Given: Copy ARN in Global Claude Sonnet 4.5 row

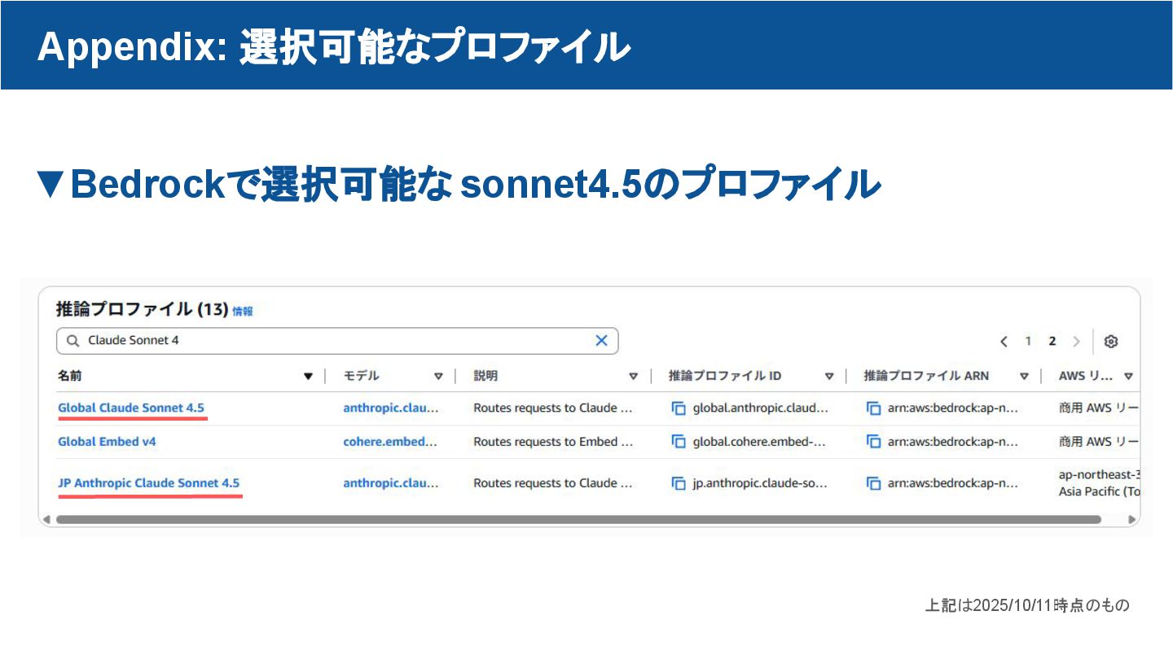Looking at the screenshot, I should click(873, 408).
